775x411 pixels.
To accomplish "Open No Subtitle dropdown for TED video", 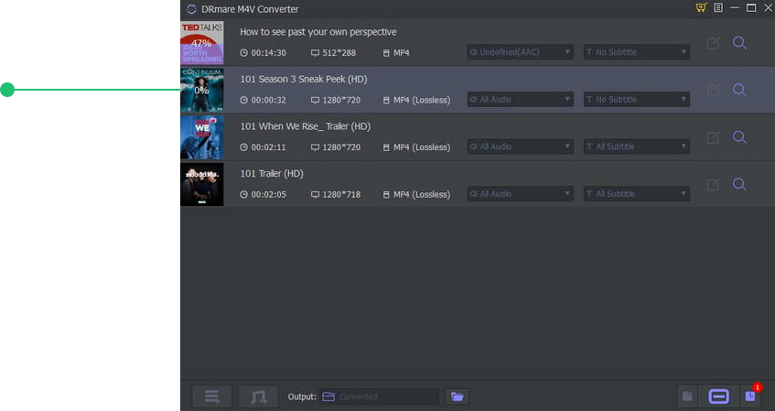I will (x=637, y=52).
